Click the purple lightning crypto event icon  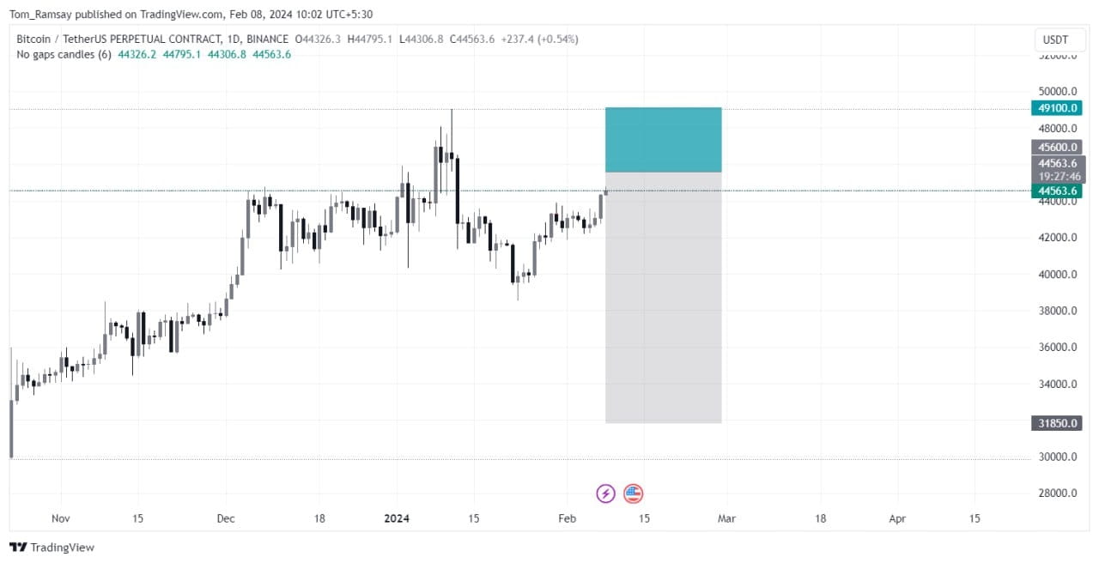click(605, 493)
